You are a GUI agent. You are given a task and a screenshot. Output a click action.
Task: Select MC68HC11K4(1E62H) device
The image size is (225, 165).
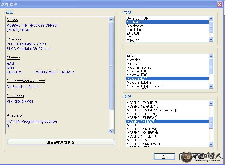167,132
